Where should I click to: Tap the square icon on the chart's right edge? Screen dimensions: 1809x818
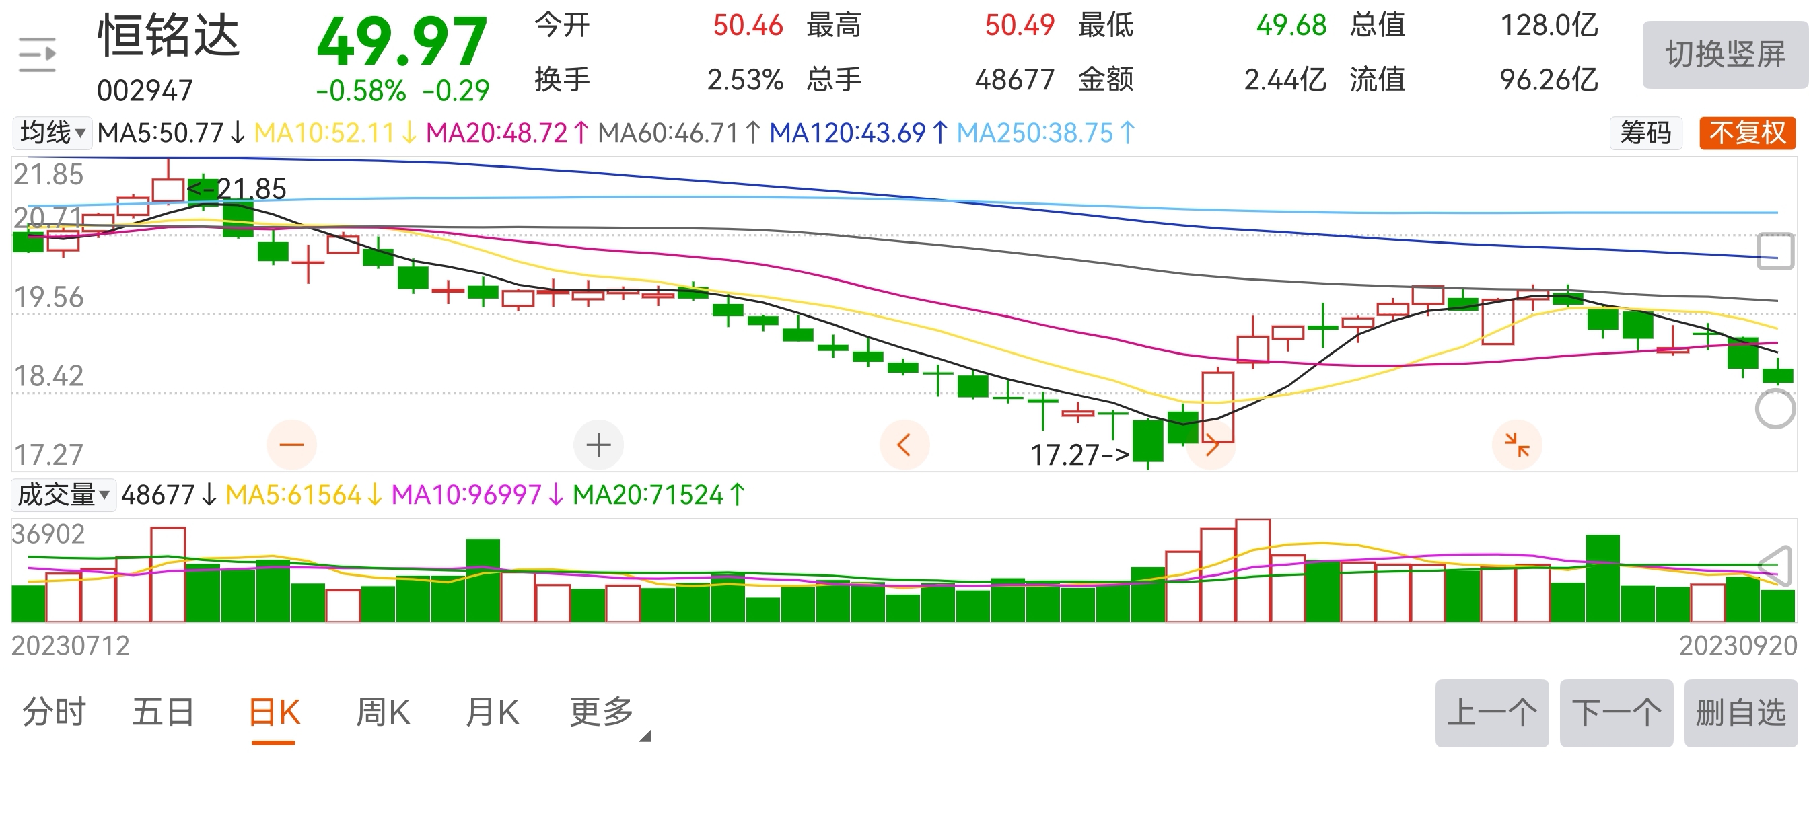point(1775,251)
